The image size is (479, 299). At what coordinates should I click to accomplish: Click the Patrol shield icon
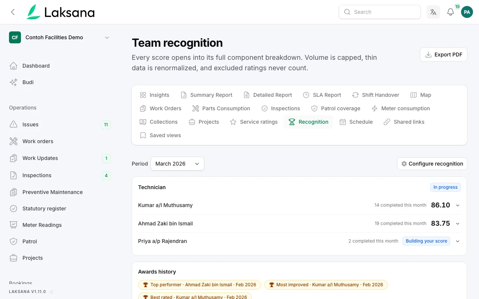click(13, 241)
